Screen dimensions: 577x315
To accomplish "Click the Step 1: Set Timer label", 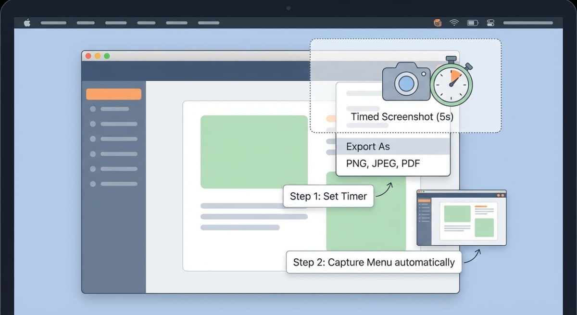I will pyautogui.click(x=328, y=196).
